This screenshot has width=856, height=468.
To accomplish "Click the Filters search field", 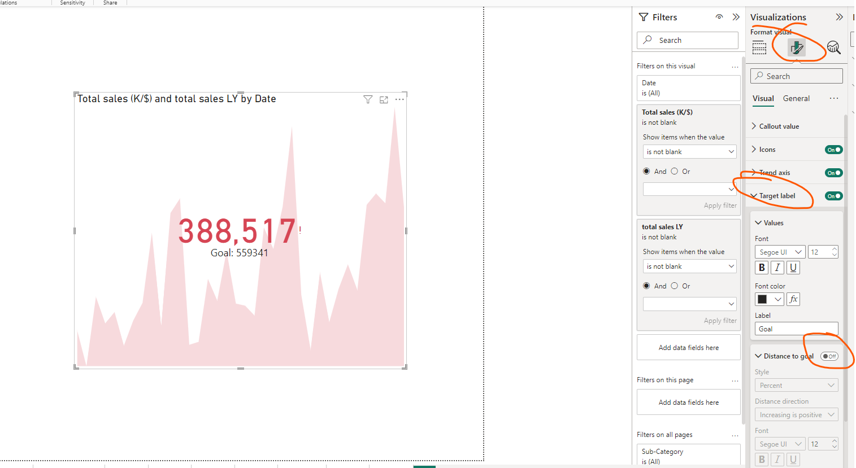I will coord(687,40).
